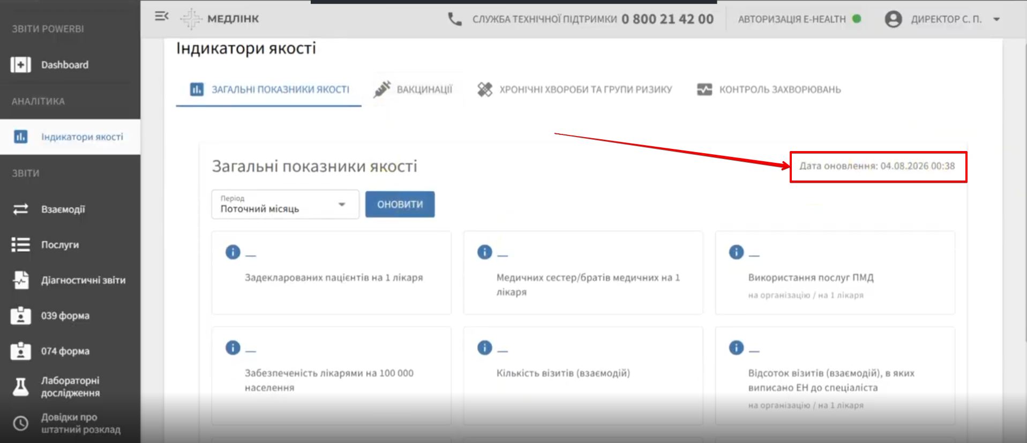This screenshot has height=443, width=1027.
Task: Click the Задекларованих пацієнтів на 1 лікаря label
Action: click(x=334, y=277)
